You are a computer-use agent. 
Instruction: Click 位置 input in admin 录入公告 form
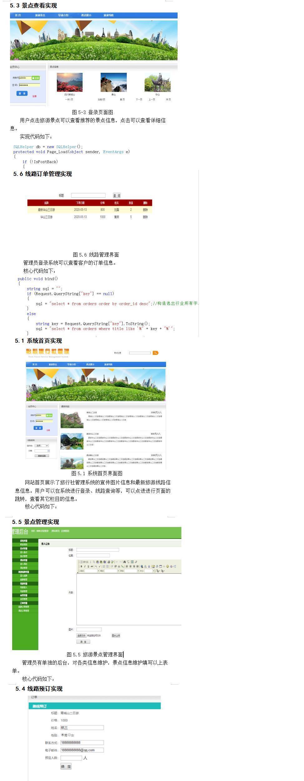click(x=93, y=555)
